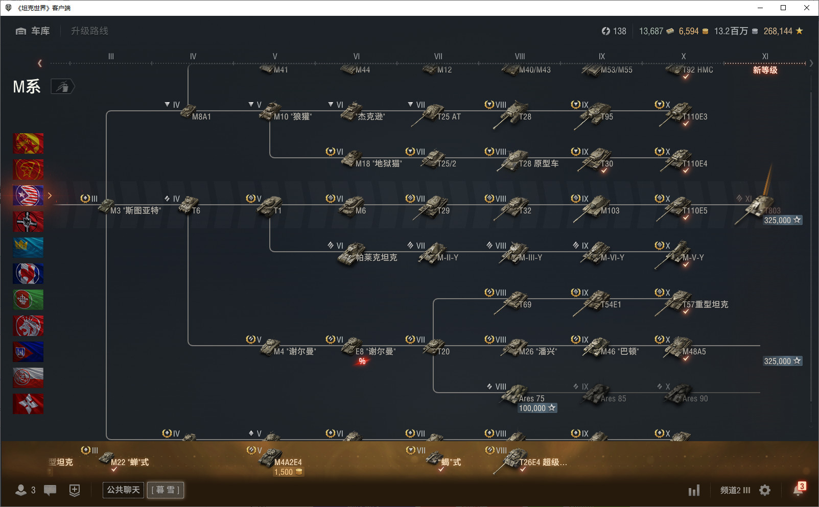
Task: Switch to the 升级路线 tab
Action: [x=89, y=31]
